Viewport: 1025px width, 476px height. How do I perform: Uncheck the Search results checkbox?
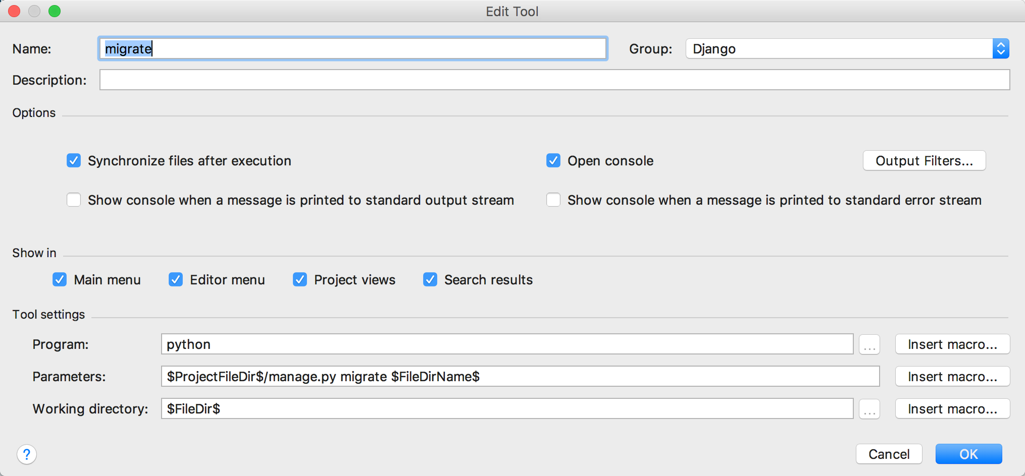430,279
